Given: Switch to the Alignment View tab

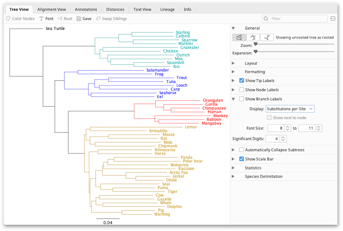Looking at the screenshot, I should click(52, 9).
